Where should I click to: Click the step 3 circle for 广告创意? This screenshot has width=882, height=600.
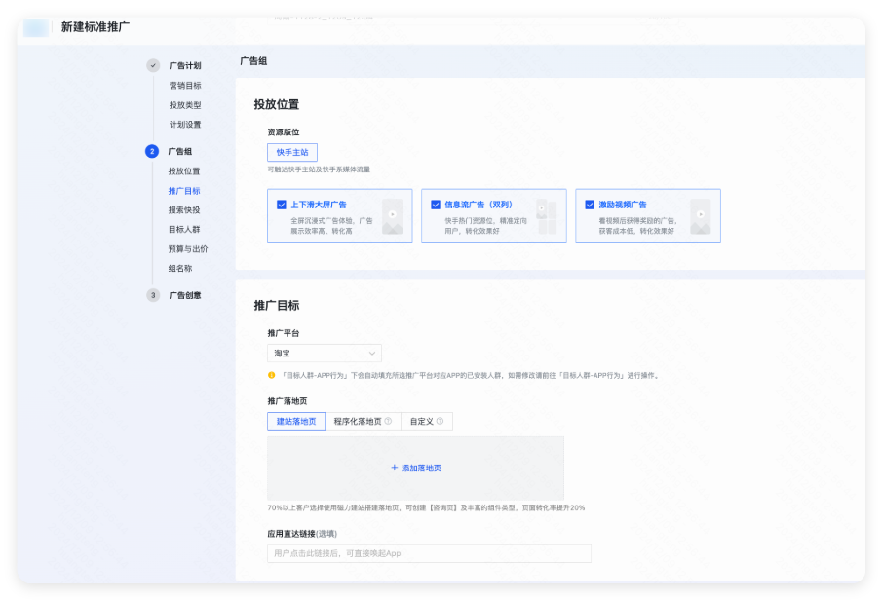(x=153, y=295)
